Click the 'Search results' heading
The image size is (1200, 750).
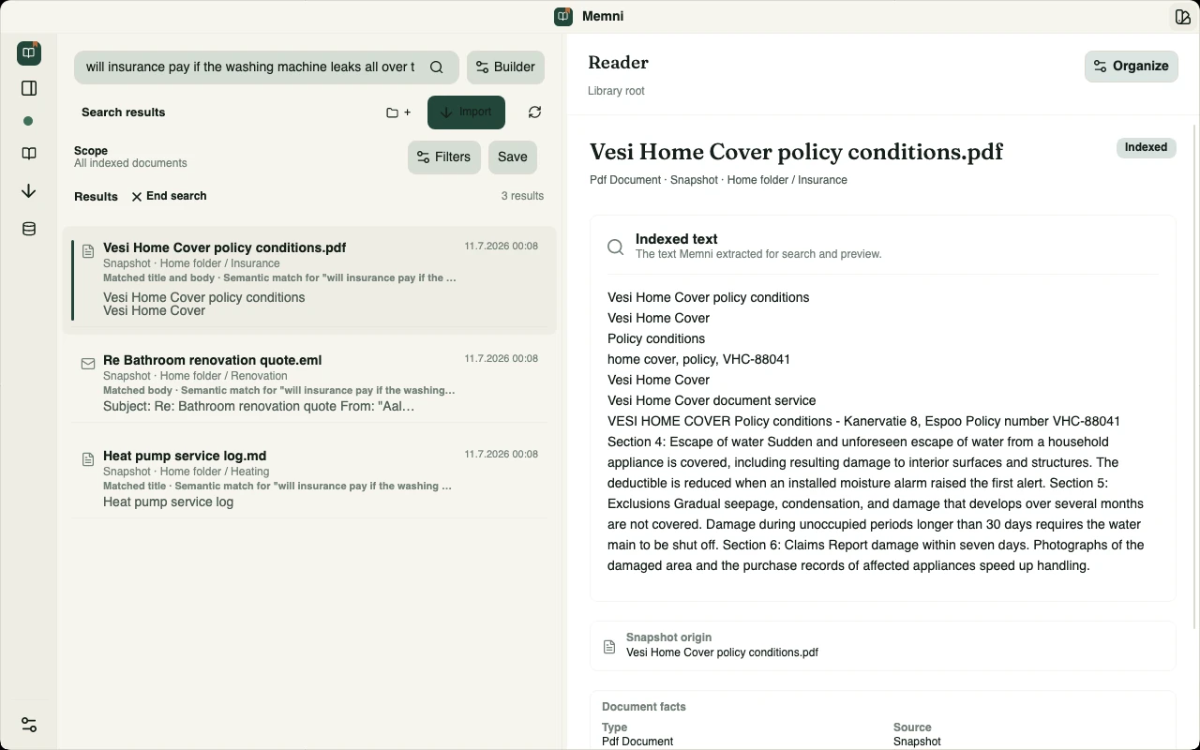pyautogui.click(x=123, y=112)
